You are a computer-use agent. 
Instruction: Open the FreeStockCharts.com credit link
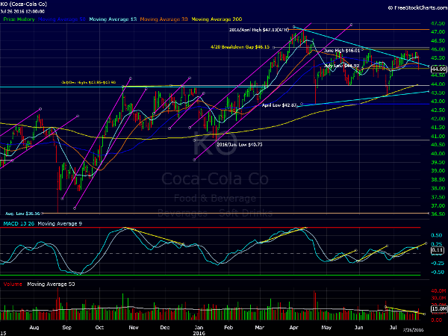(417, 7)
